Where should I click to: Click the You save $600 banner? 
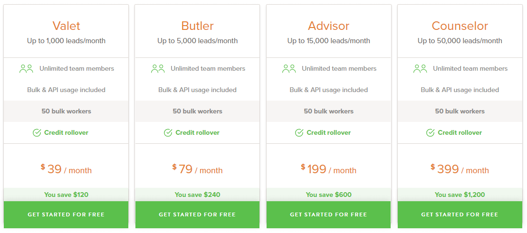[329, 195]
